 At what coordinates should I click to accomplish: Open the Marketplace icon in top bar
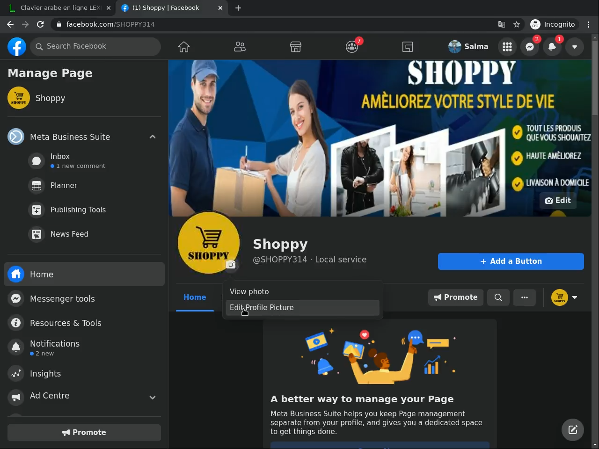coord(296,47)
